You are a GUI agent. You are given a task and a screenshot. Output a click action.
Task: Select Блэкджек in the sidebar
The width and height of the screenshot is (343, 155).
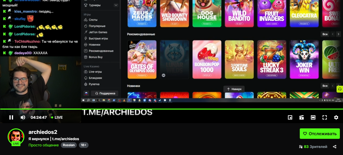click(95, 78)
